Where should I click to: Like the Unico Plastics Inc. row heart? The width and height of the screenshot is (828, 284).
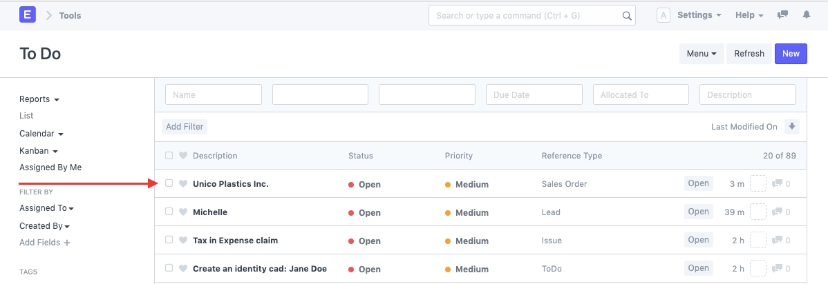[x=183, y=184]
